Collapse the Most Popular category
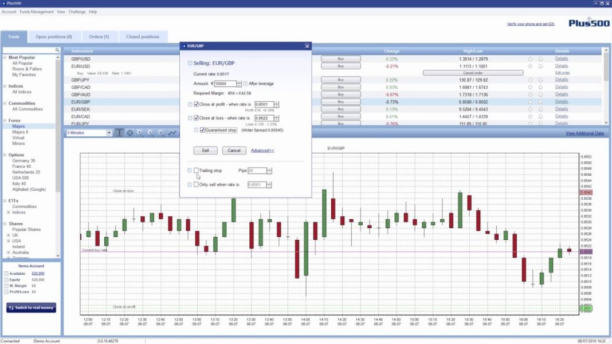Screen dimensions: 612x344 (5, 57)
